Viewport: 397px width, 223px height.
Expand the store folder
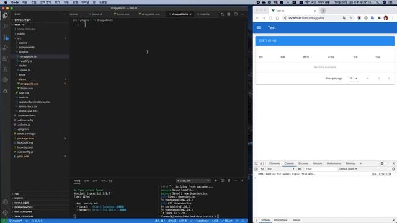click(22, 74)
